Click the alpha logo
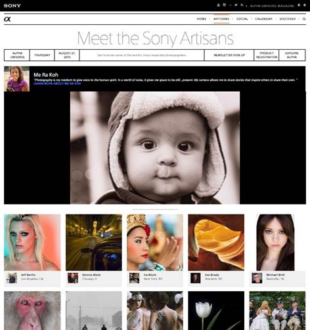The height and width of the screenshot is (330, 310). tap(7, 19)
